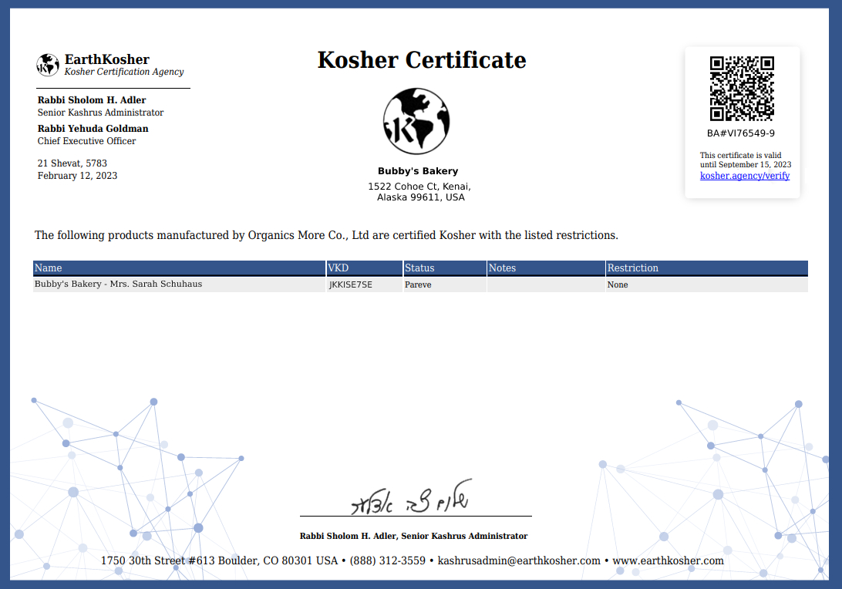Click the certificate number BA#VI76549-9
This screenshot has height=589, width=842.
(742, 133)
